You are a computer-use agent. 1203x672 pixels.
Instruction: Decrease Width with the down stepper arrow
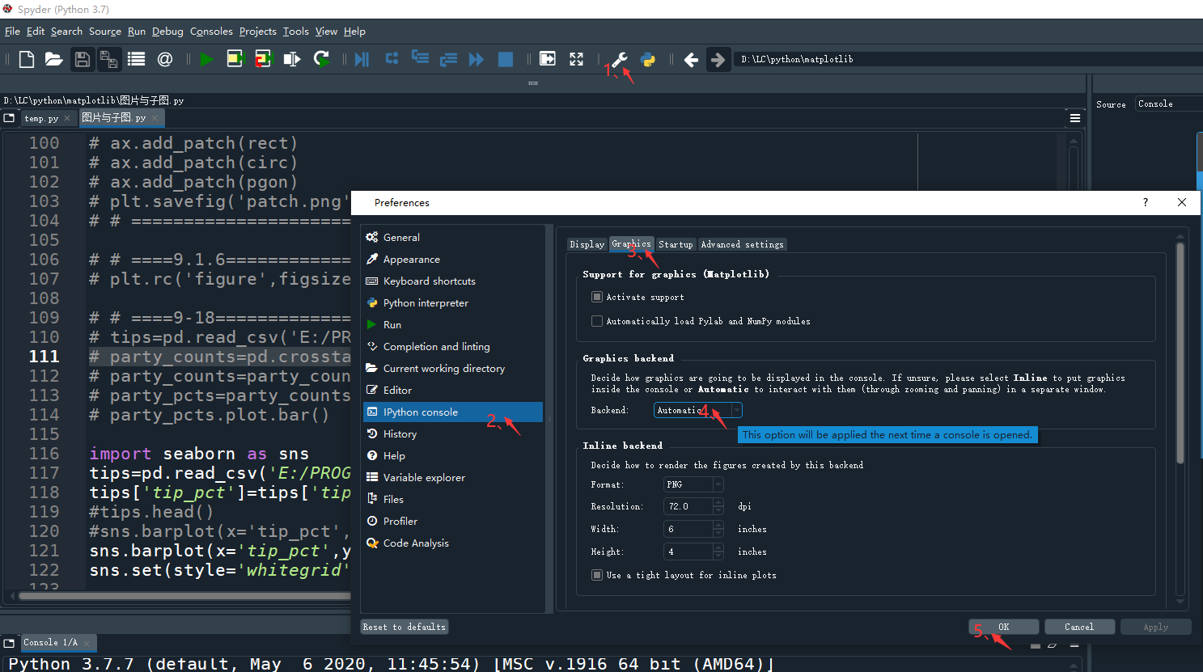(718, 533)
